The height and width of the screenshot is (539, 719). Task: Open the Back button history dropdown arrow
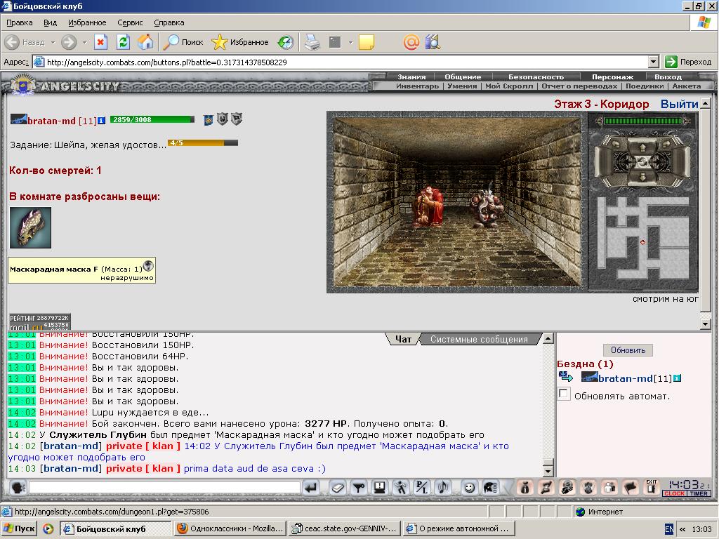[x=53, y=42]
